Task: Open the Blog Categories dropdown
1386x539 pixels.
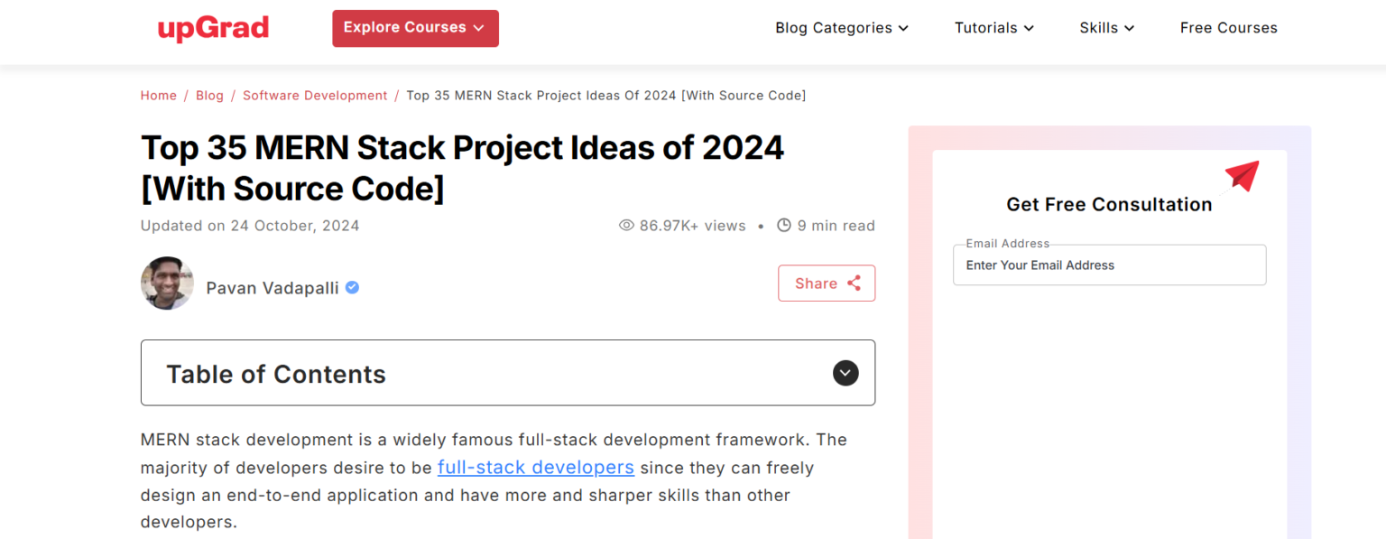Action: (841, 28)
